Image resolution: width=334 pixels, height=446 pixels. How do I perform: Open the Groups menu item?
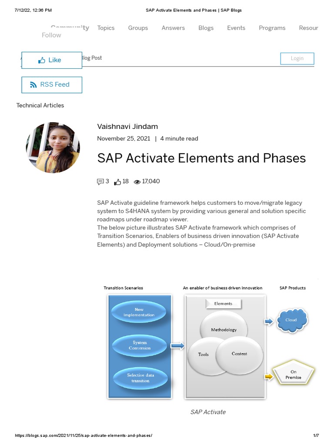point(138,28)
